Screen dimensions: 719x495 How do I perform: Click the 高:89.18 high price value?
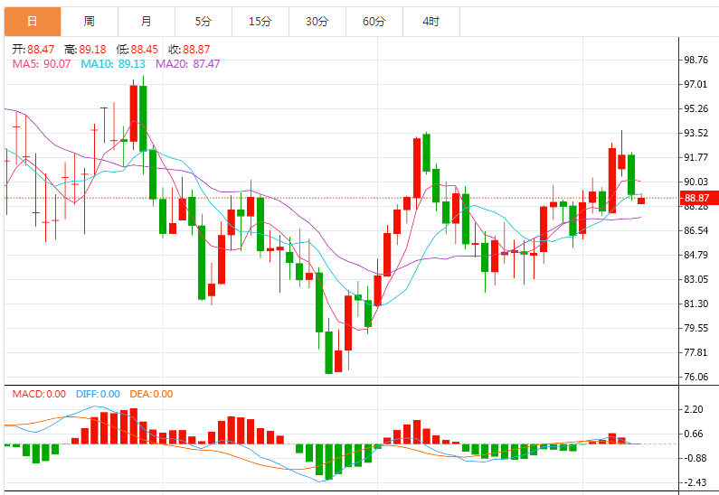(85, 50)
